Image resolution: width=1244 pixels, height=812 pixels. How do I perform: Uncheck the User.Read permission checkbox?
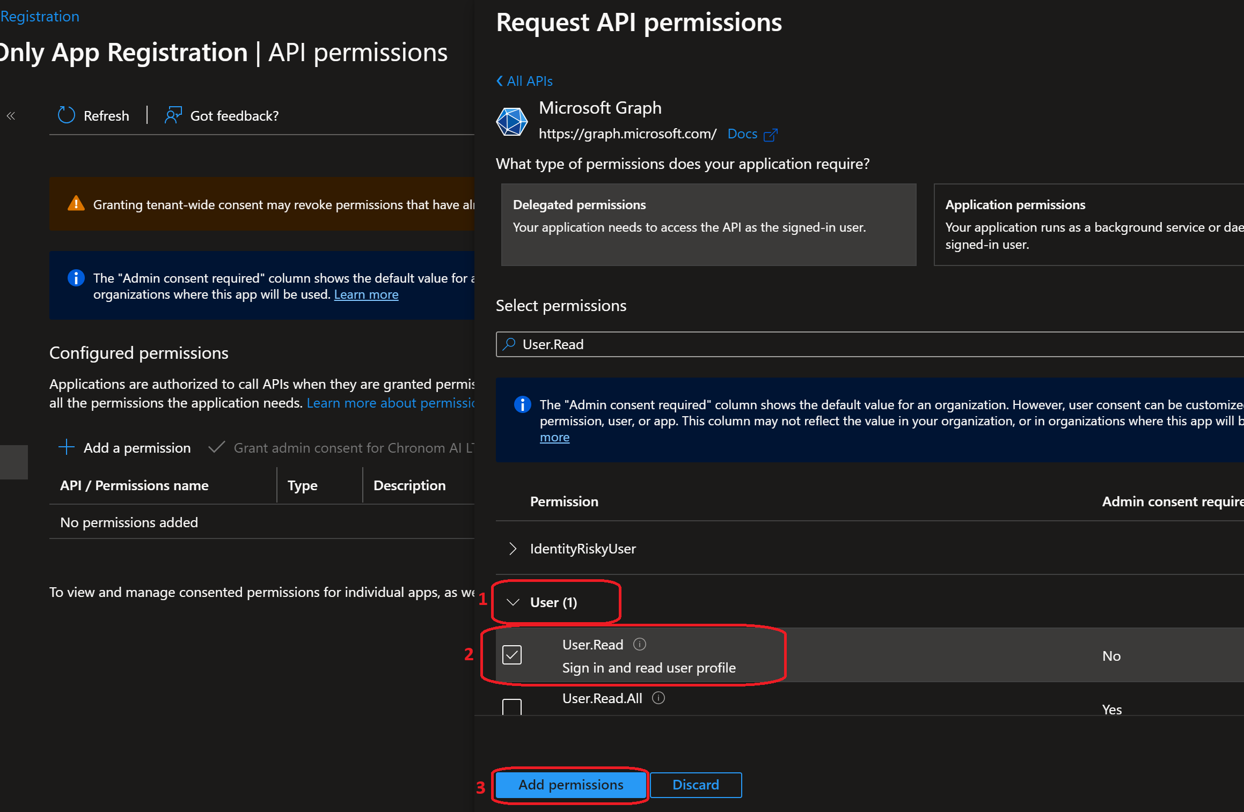[511, 655]
